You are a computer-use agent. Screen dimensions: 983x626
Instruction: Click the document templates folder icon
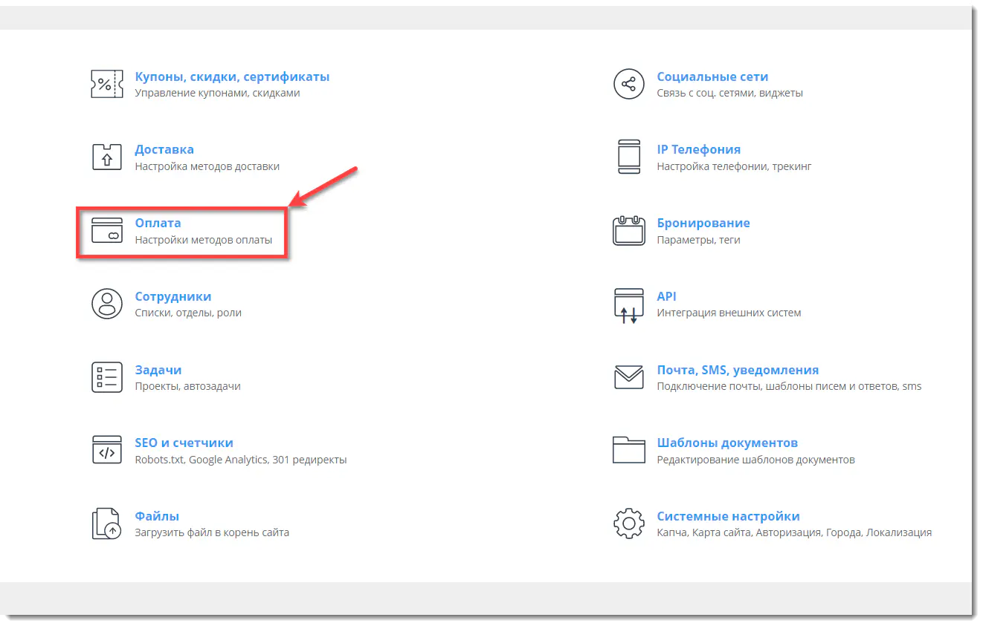tap(628, 450)
